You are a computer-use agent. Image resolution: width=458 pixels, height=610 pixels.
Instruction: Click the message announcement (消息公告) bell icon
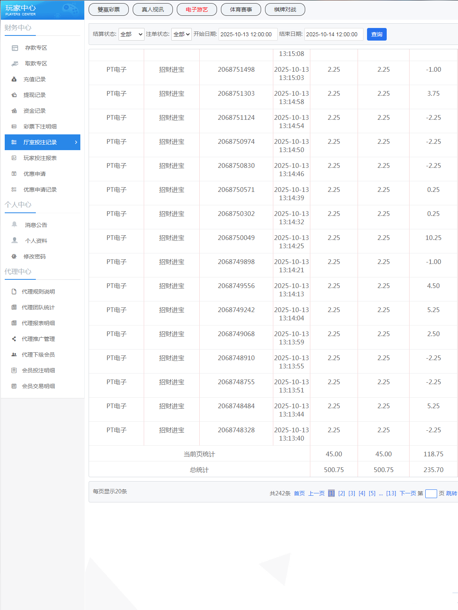point(15,225)
